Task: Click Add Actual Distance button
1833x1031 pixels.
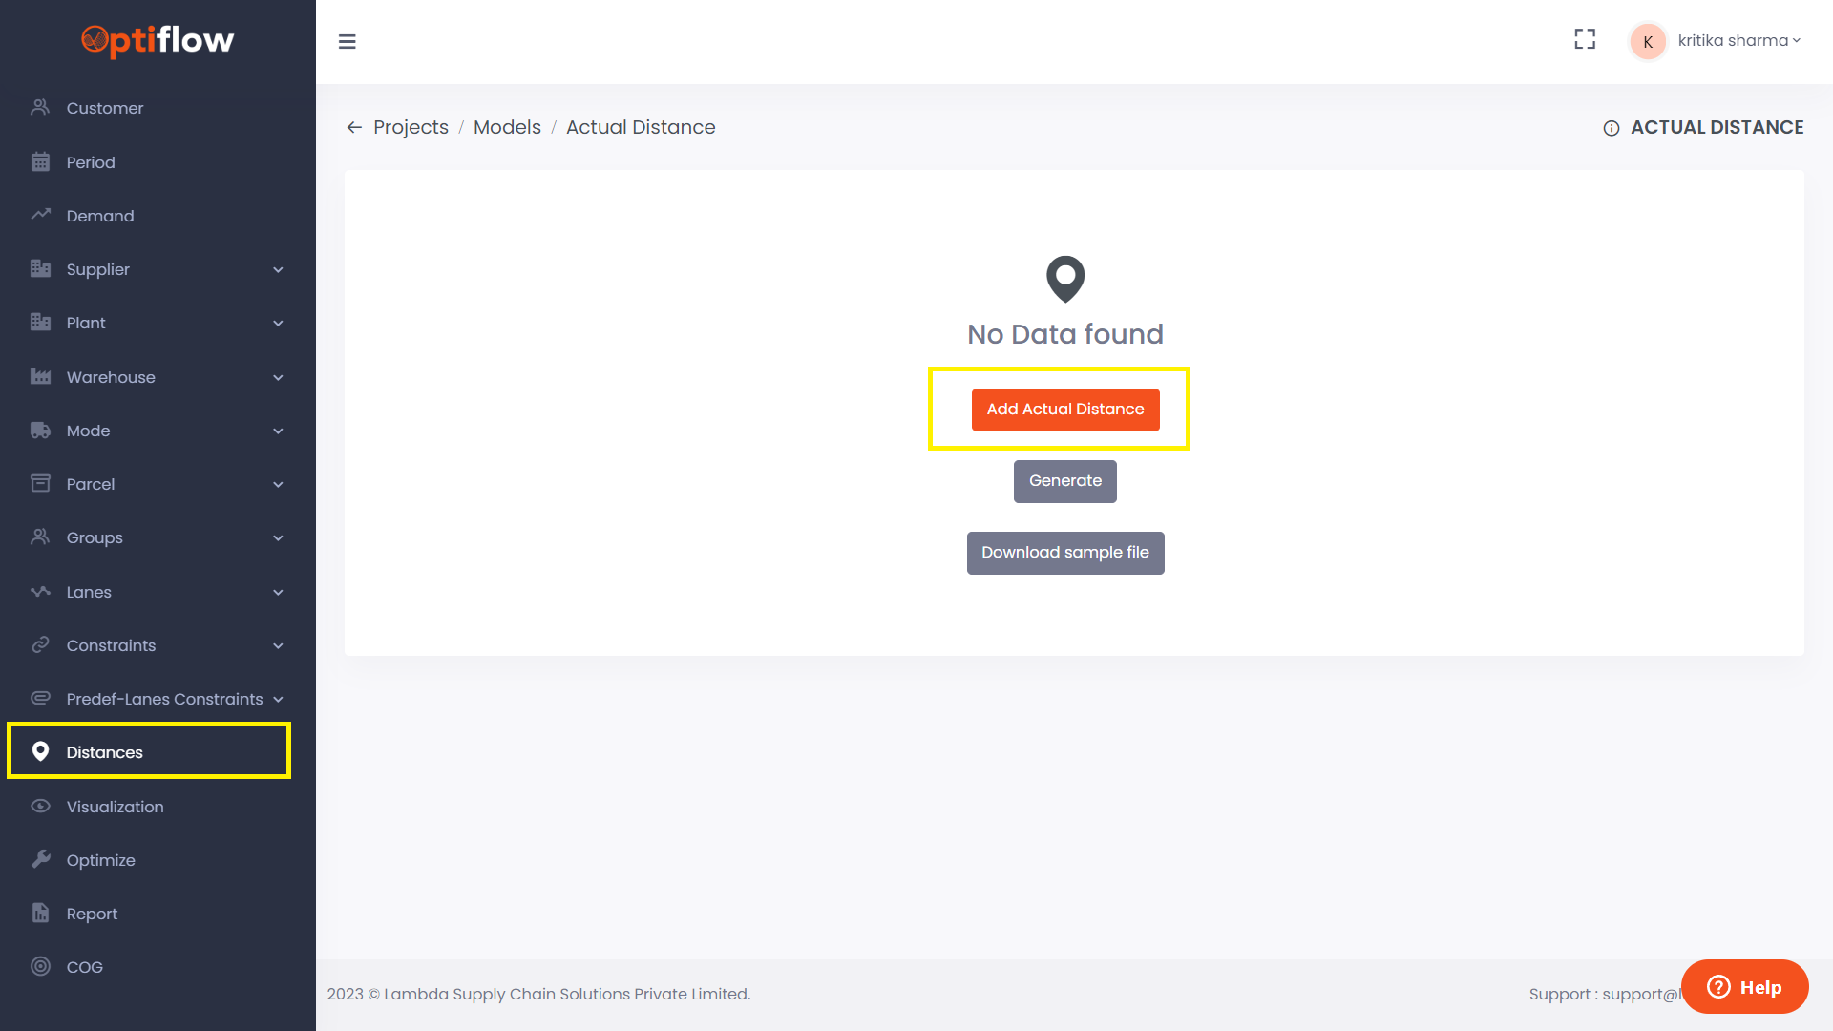Action: 1065,410
